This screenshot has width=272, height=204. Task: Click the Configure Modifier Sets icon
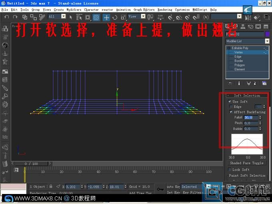click(x=264, y=84)
